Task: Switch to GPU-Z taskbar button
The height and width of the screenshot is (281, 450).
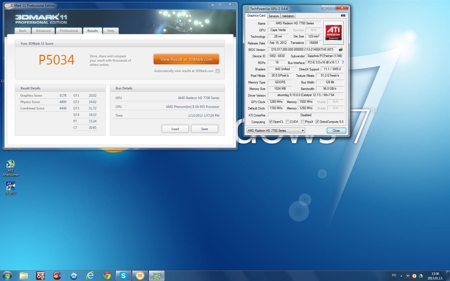Action: coord(157,275)
